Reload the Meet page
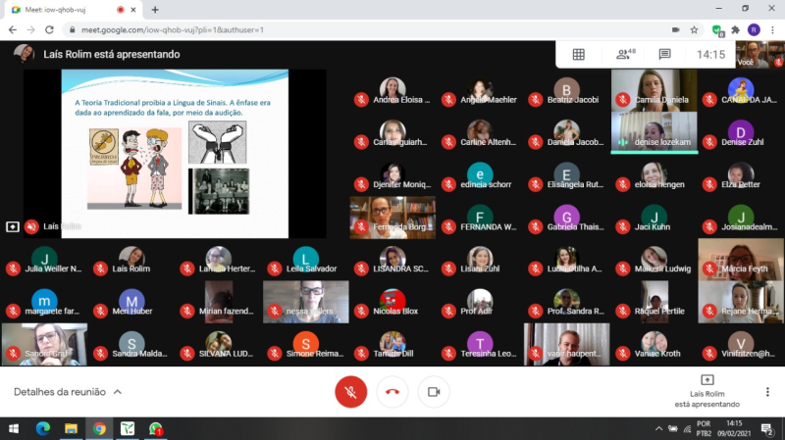Image resolution: width=785 pixels, height=440 pixels. [49, 30]
